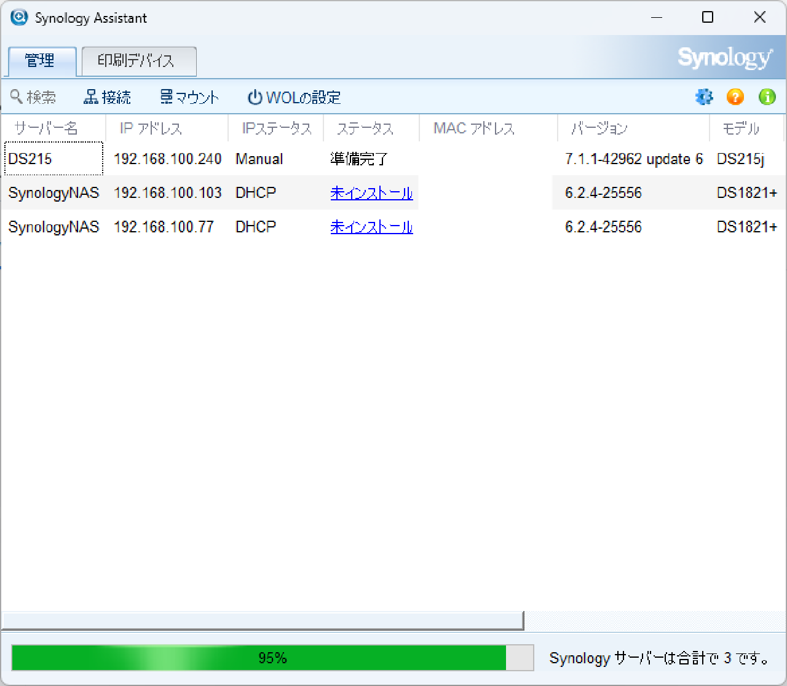Click DHCP cell in 192.168.100.77 row
This screenshot has height=686, width=787.
click(256, 227)
